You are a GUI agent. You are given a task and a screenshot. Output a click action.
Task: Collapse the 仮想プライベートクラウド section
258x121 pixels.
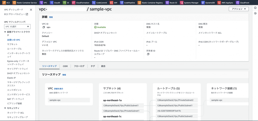point(5,32)
